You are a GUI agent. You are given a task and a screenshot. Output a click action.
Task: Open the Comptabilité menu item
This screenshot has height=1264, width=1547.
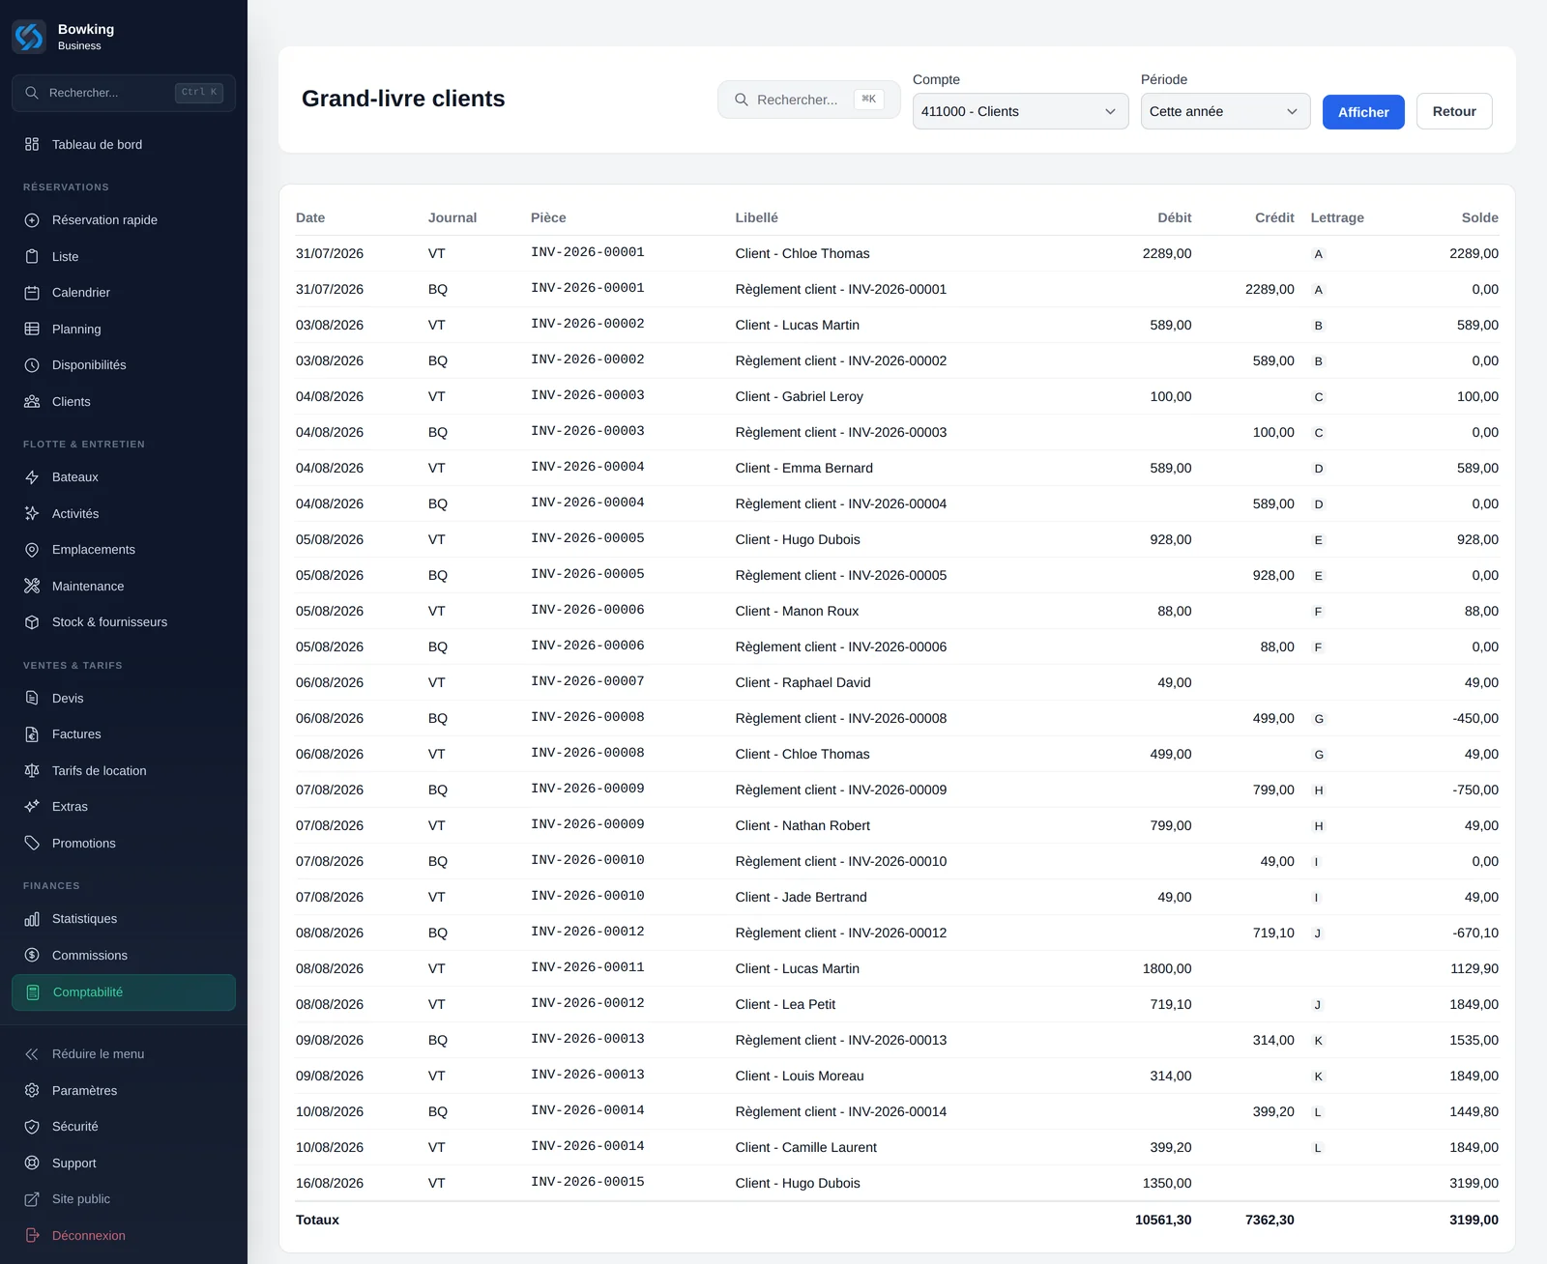click(x=124, y=992)
